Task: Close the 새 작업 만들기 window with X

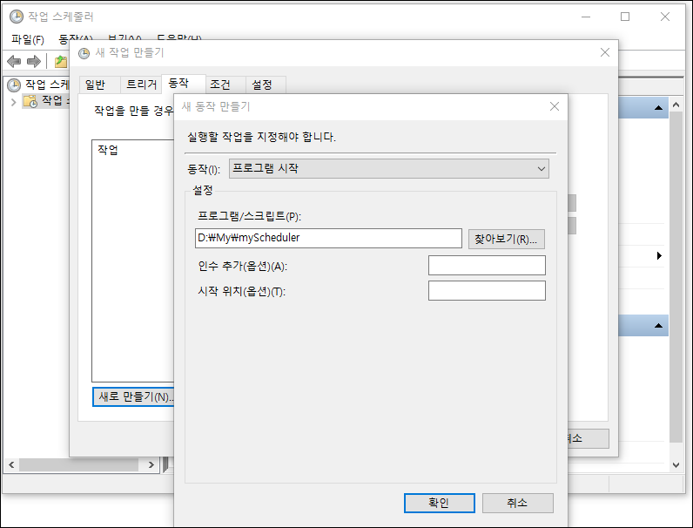Action: point(605,52)
